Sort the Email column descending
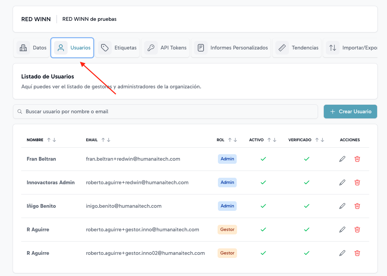Viewport: 387px width, 276px height. pyautogui.click(x=109, y=140)
